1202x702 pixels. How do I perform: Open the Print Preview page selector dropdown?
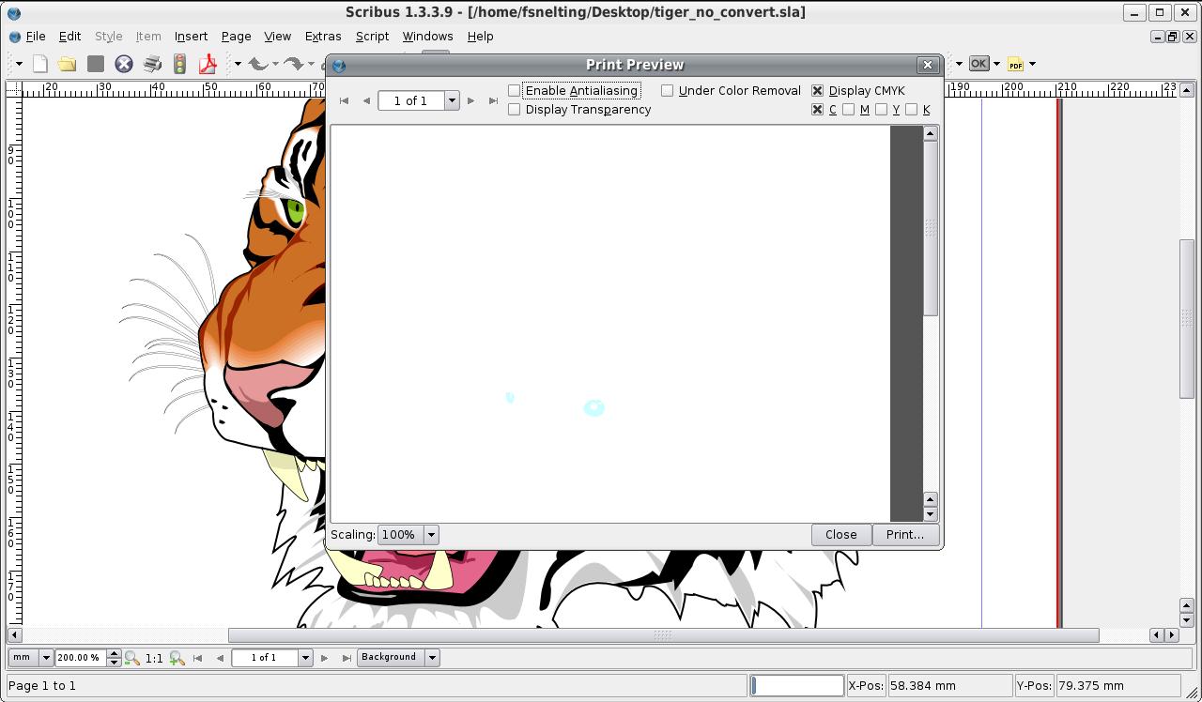451,100
